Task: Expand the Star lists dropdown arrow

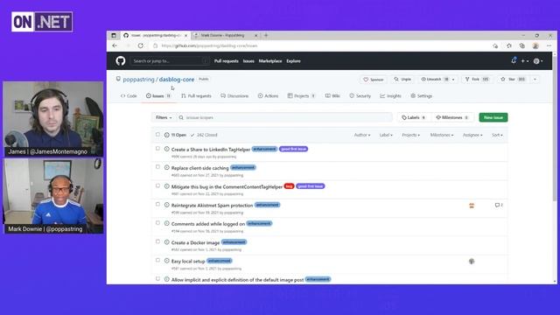Action: point(535,80)
